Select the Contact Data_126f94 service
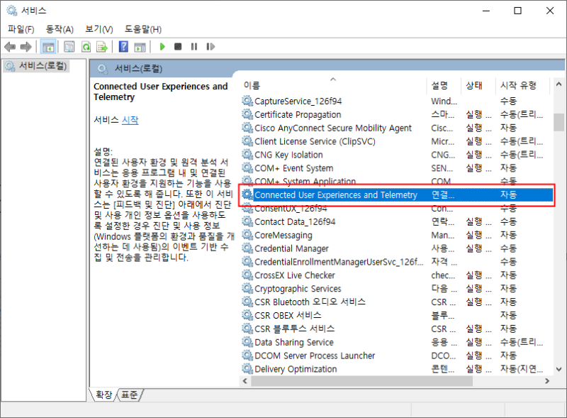Image resolution: width=567 pixels, height=418 pixels. 295,221
